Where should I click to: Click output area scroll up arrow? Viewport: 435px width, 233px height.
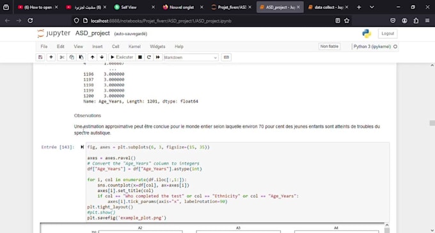pos(387,225)
